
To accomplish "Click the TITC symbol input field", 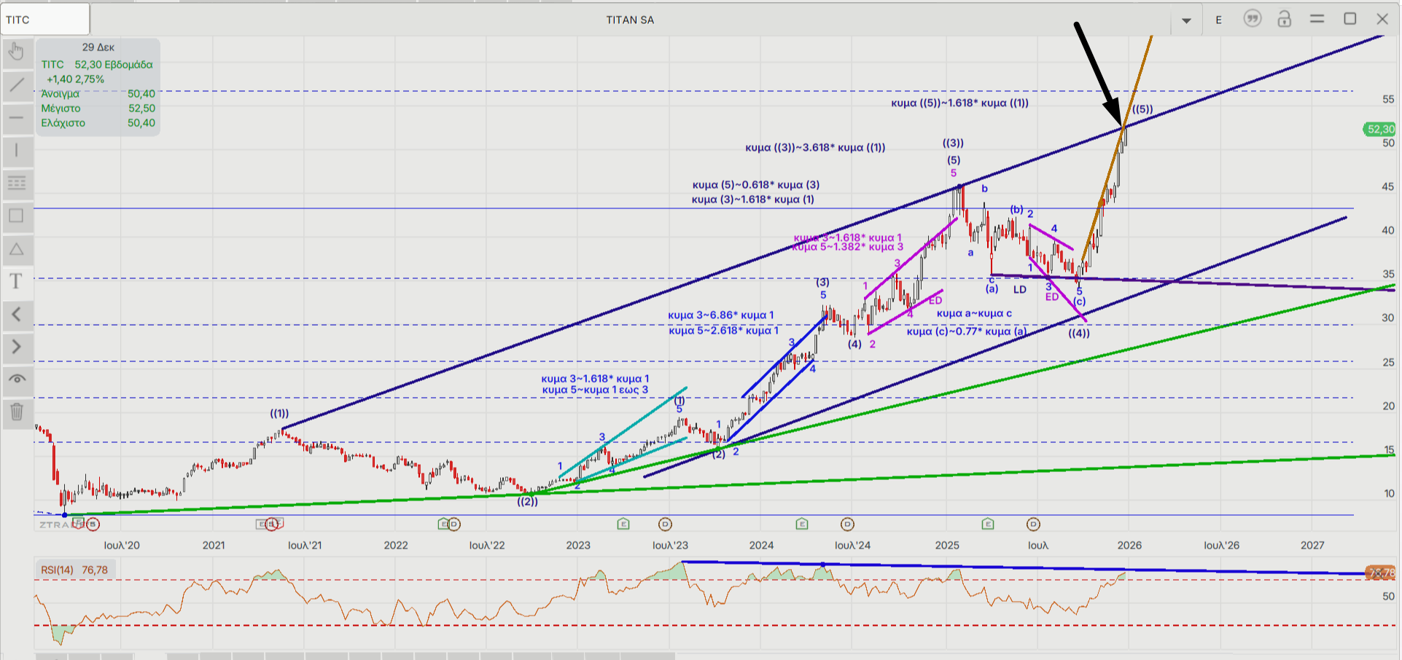I will point(45,20).
